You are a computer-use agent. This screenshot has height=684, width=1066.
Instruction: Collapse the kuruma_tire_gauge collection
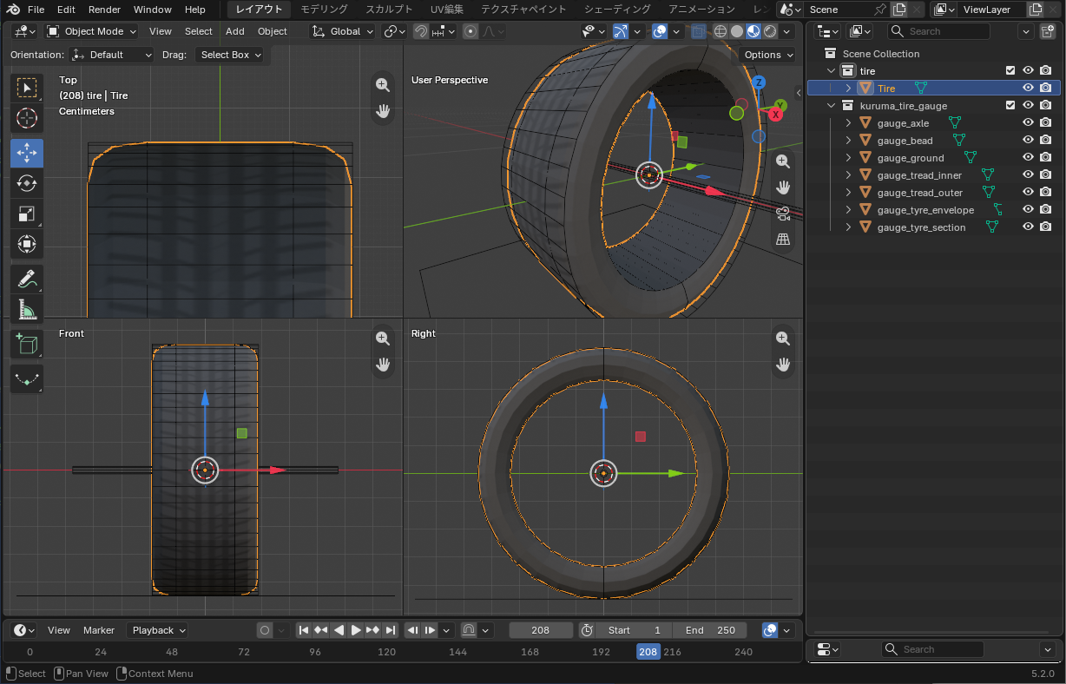(832, 105)
